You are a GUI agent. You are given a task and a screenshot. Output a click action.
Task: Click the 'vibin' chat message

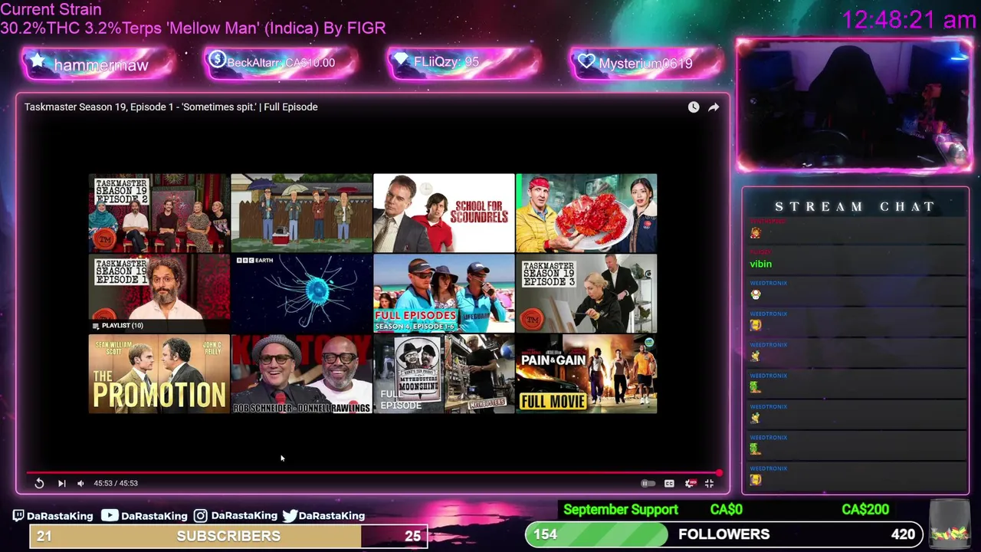click(x=761, y=264)
